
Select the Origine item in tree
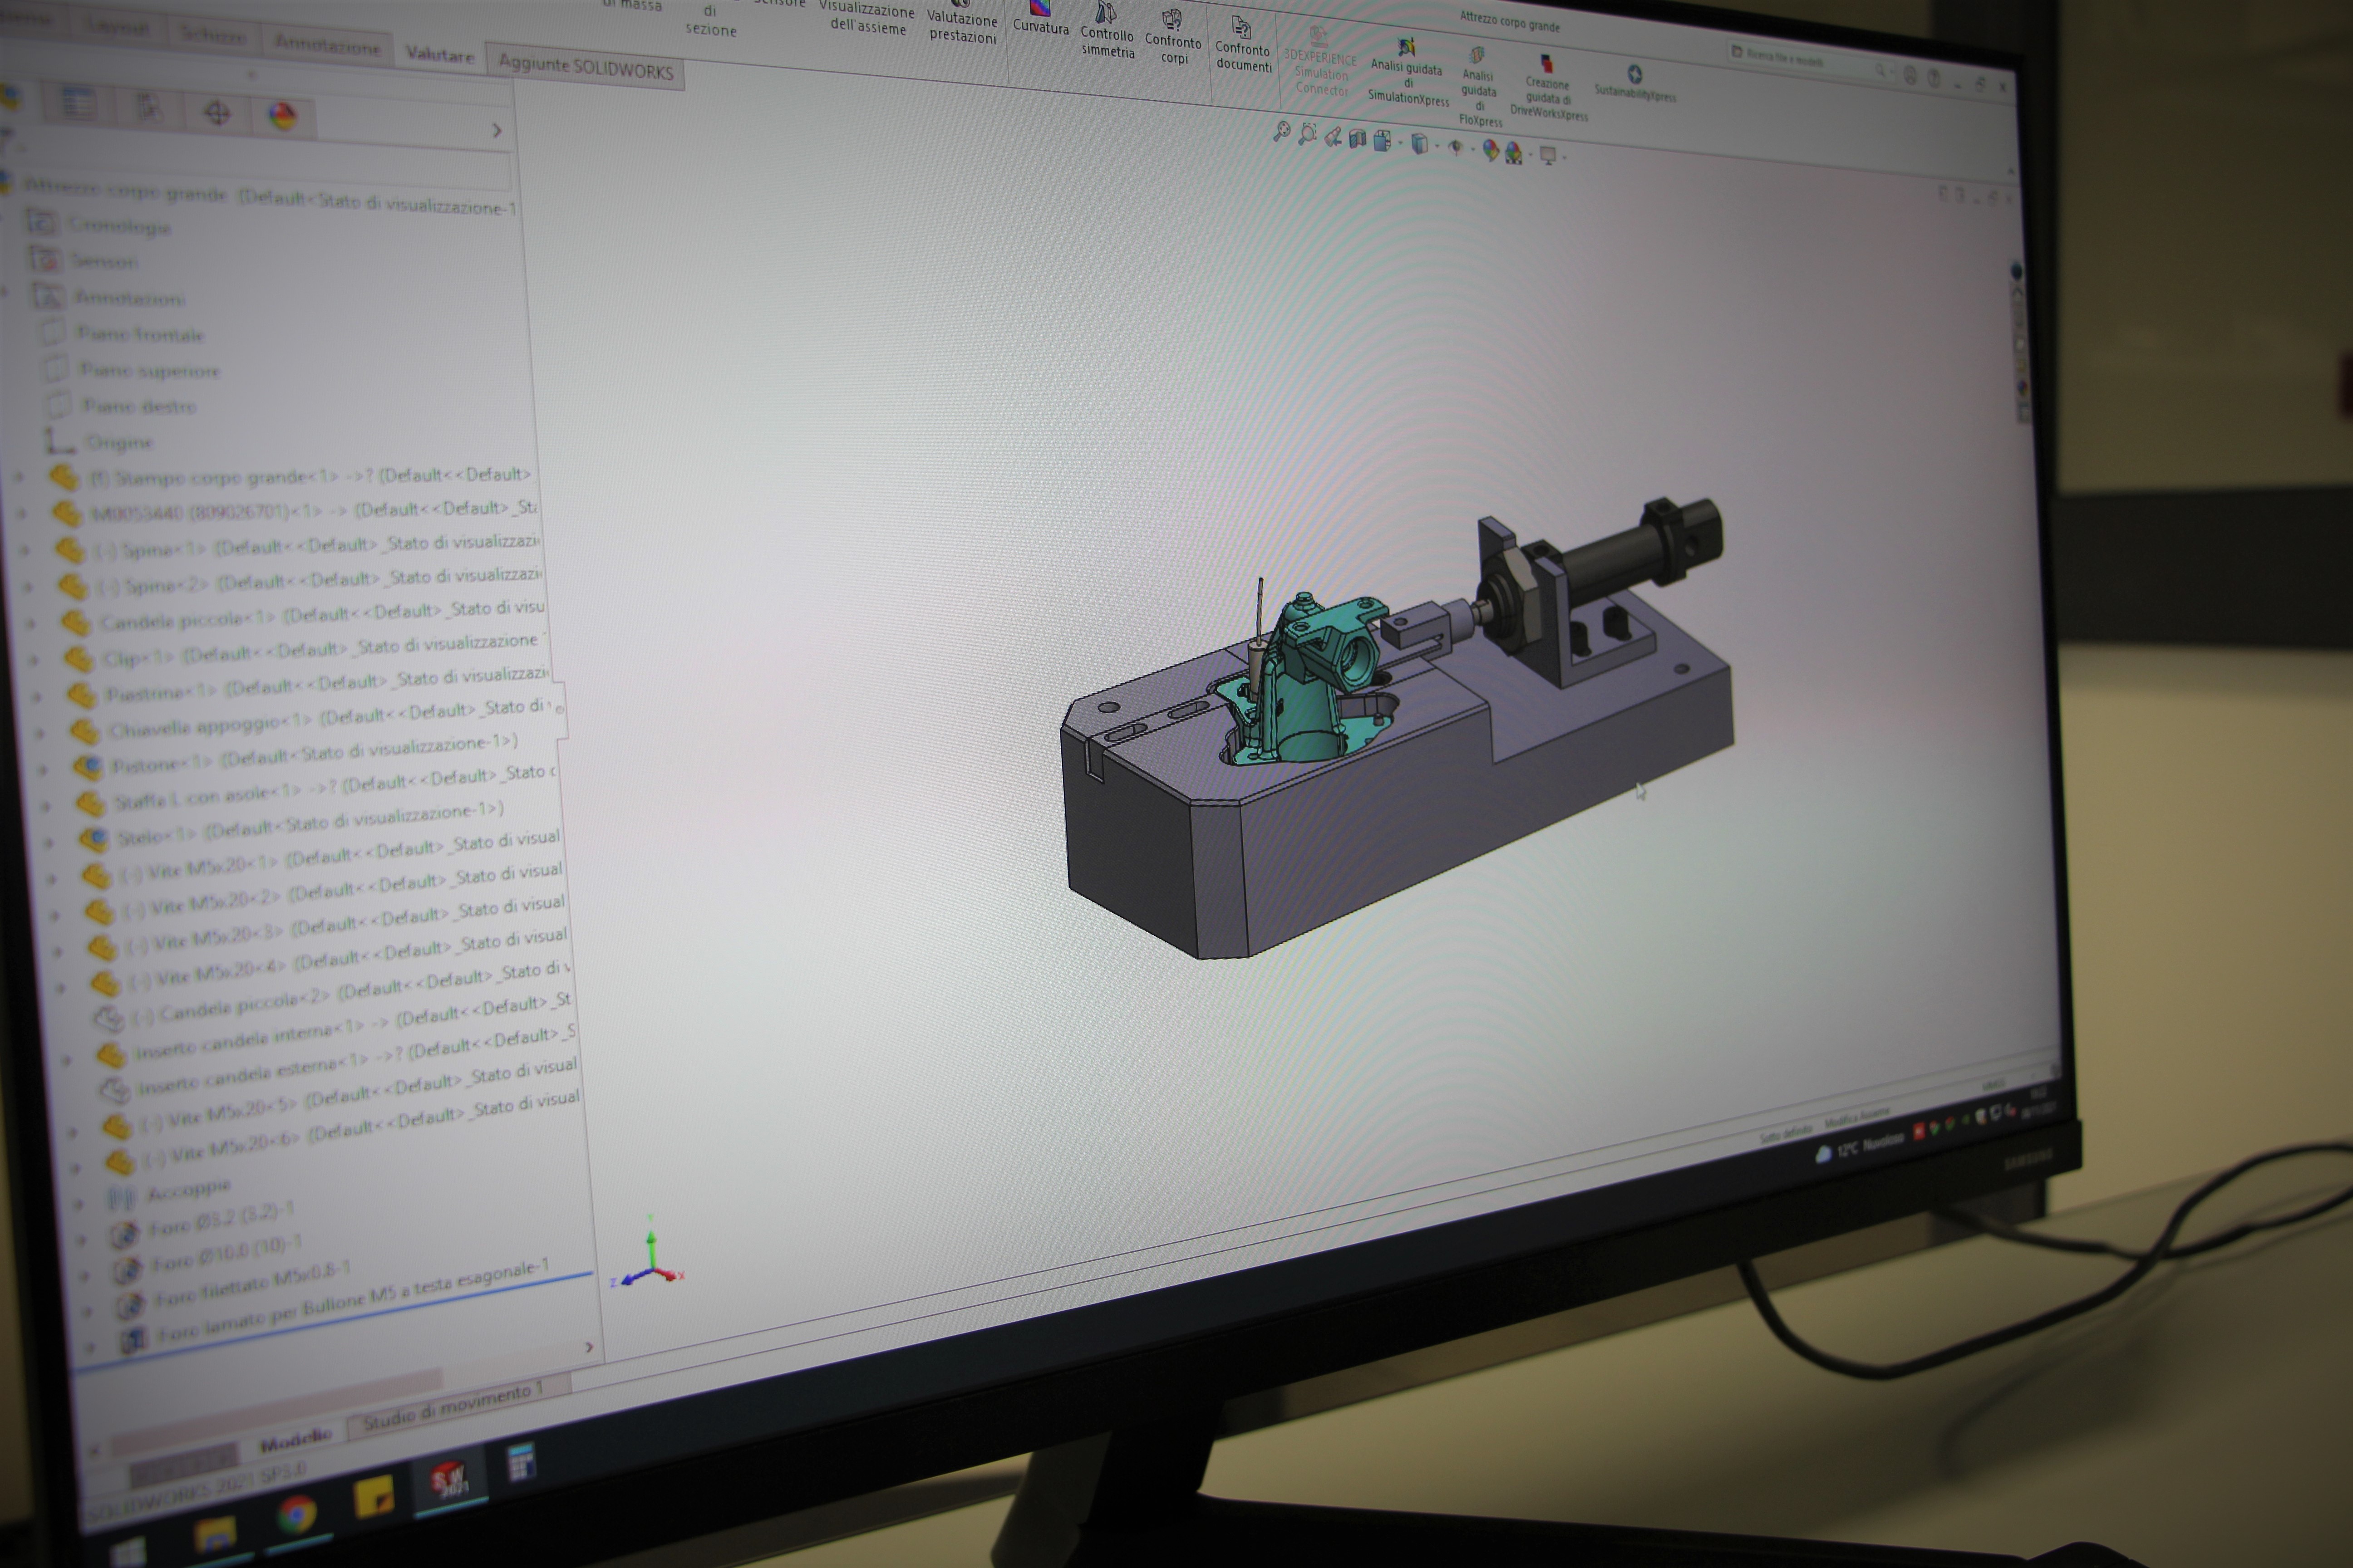(99, 441)
